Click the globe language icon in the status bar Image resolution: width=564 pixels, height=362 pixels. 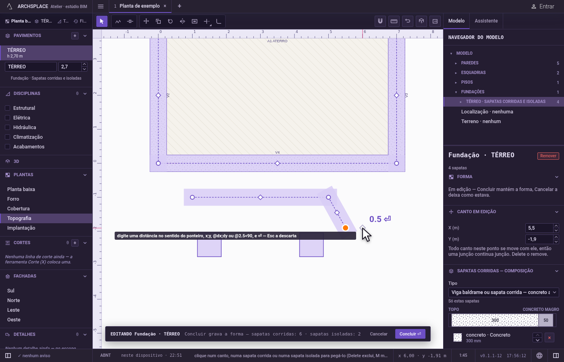pos(539,356)
